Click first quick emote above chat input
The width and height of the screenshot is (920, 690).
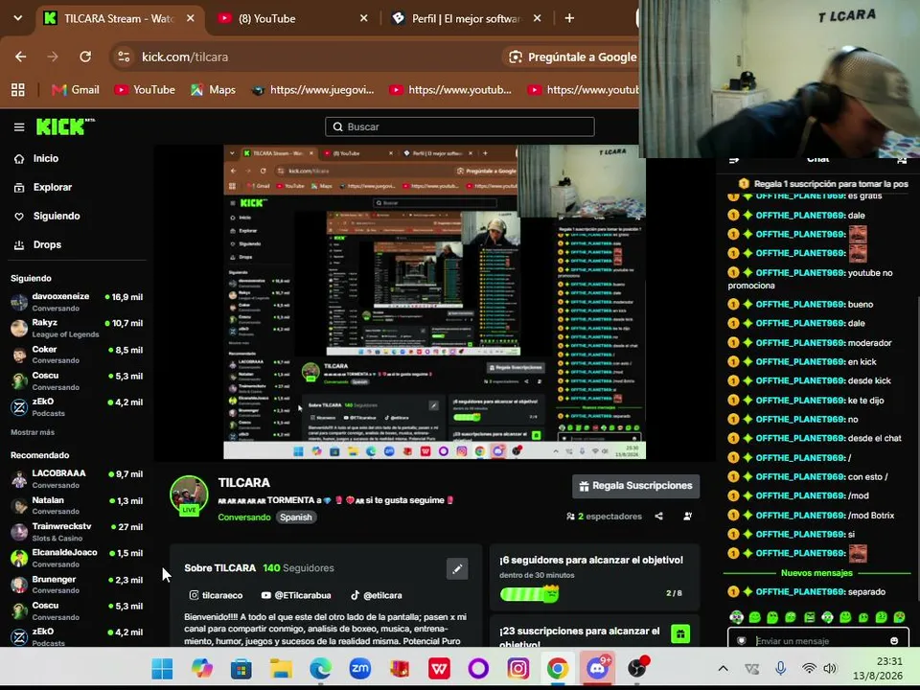736,616
